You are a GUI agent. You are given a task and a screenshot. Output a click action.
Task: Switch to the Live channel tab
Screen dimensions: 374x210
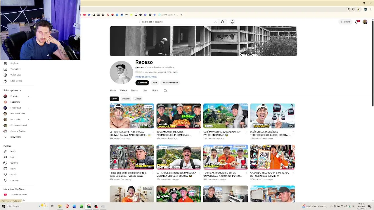coord(145,90)
